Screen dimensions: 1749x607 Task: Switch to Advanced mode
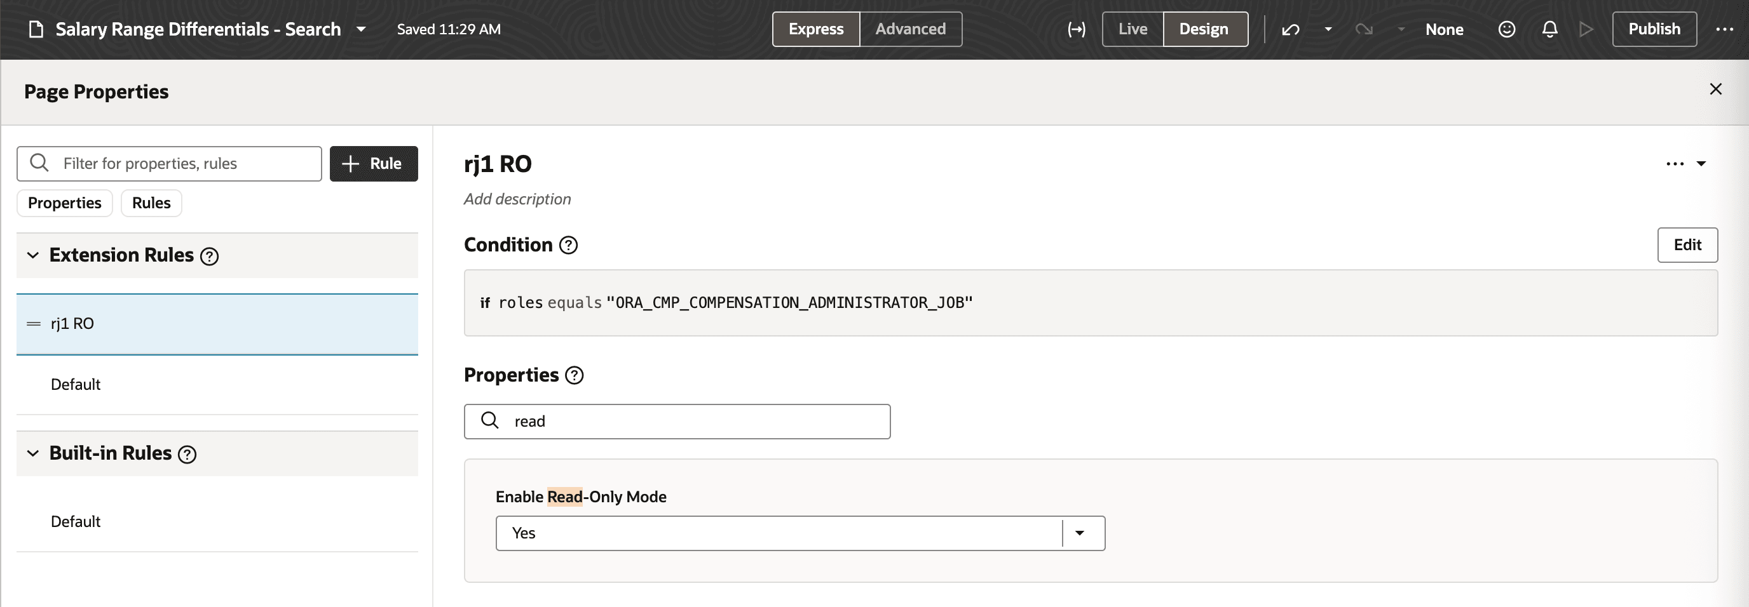910,29
